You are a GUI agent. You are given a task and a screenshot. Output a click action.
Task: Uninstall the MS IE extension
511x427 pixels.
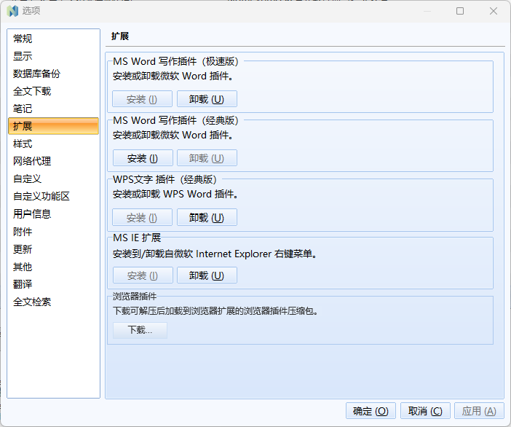[207, 275]
